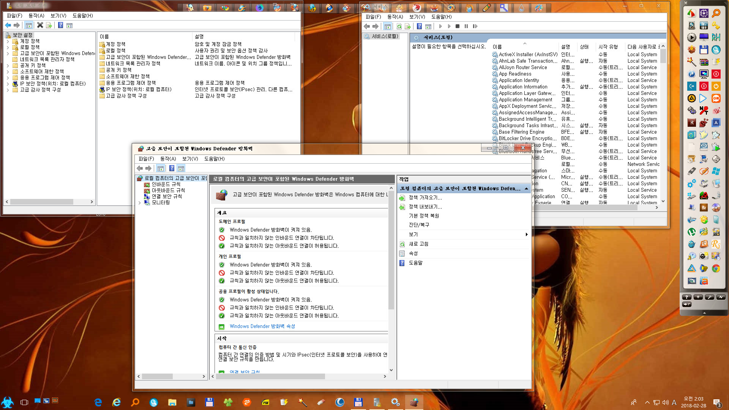
Task: Click 새로 고침 in Firewall actions pane
Action: tap(418, 244)
